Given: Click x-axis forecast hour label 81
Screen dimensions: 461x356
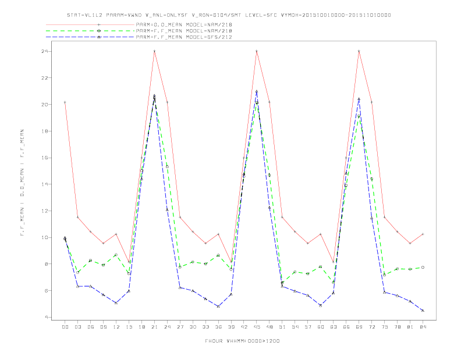Looking at the screenshot, I should pos(410,327).
